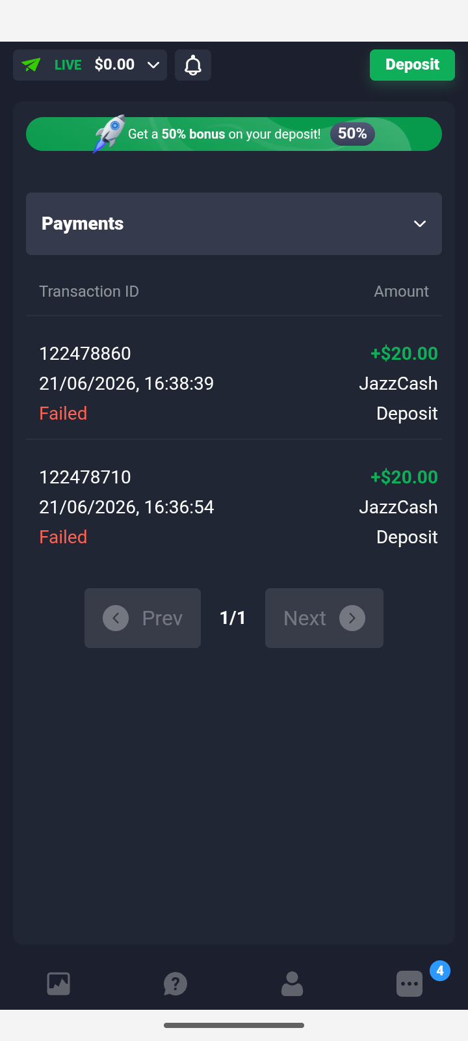Open the help question mark icon

click(175, 984)
